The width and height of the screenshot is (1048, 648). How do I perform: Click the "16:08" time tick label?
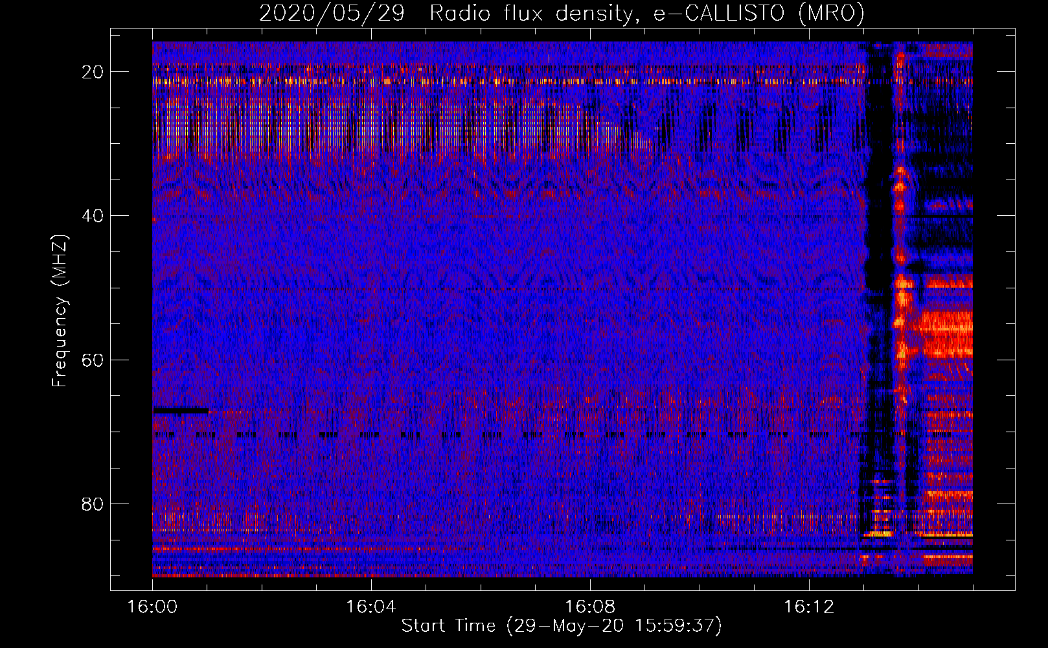(590, 607)
